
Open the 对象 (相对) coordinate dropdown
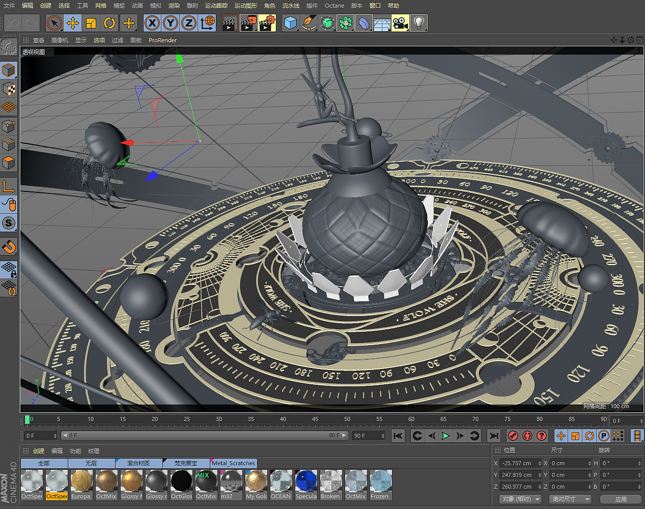[520, 499]
